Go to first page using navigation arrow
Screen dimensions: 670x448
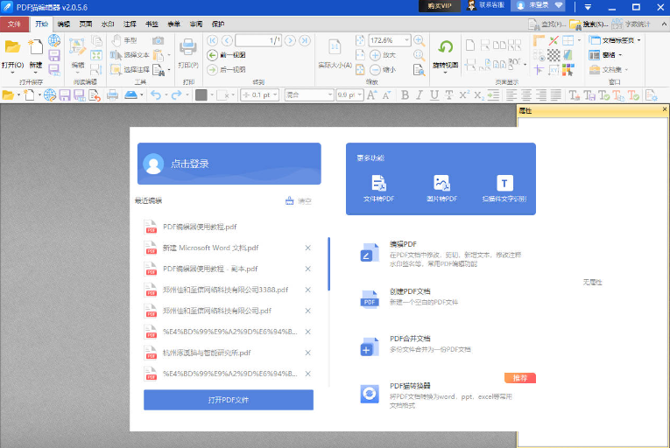point(212,40)
